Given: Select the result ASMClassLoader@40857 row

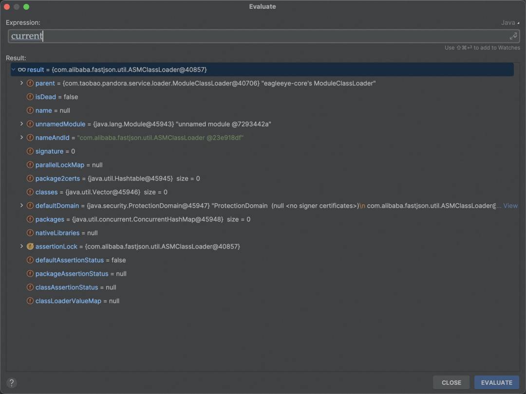Looking at the screenshot, I should pyautogui.click(x=262, y=70).
